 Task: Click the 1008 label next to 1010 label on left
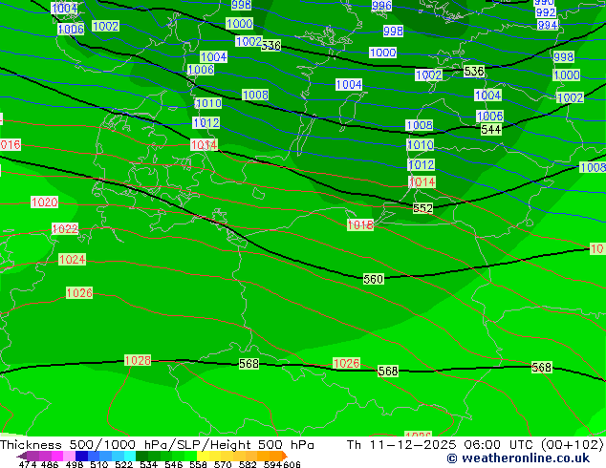point(255,95)
